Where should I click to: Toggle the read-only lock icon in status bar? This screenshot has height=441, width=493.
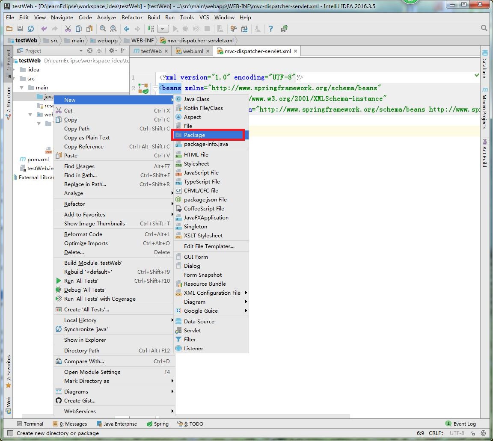(x=473, y=433)
